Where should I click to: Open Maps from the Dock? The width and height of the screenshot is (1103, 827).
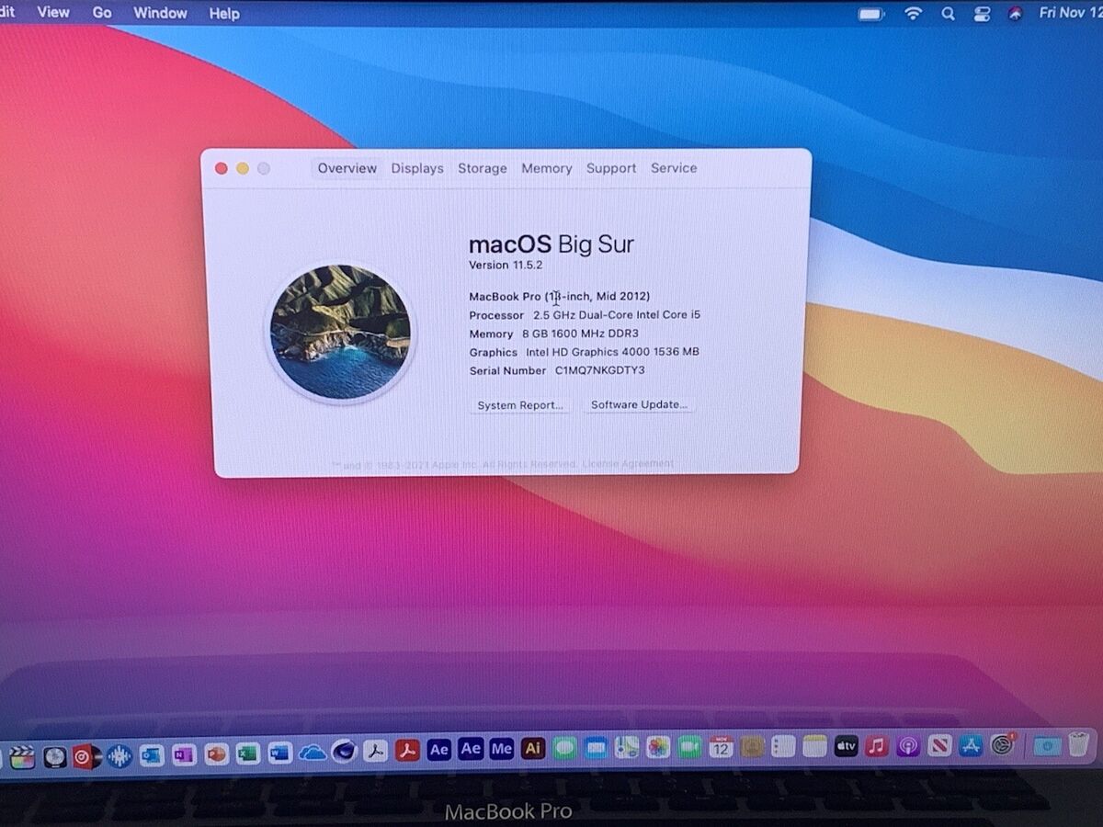coord(627,748)
